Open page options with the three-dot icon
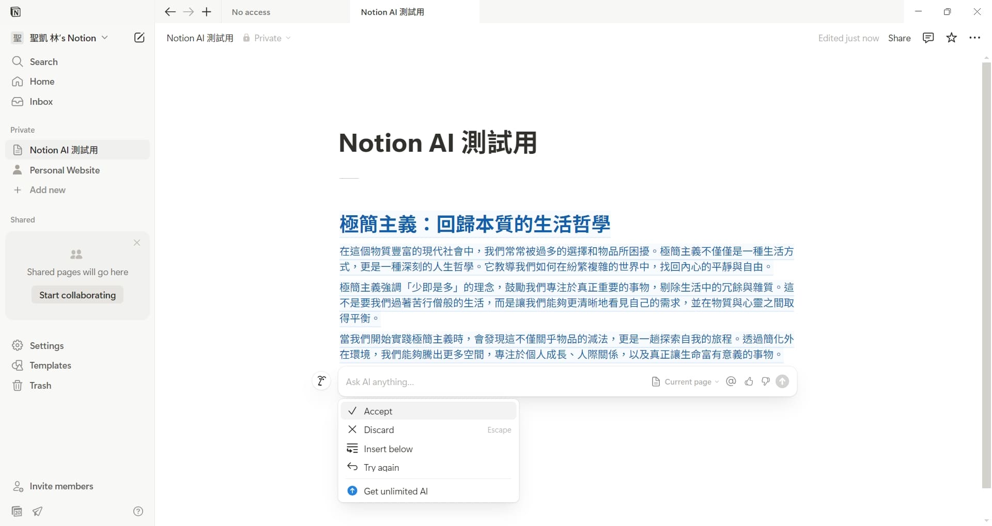Viewport: 992px width, 526px height. [975, 38]
